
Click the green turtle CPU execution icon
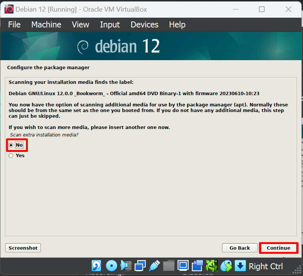pos(212,266)
